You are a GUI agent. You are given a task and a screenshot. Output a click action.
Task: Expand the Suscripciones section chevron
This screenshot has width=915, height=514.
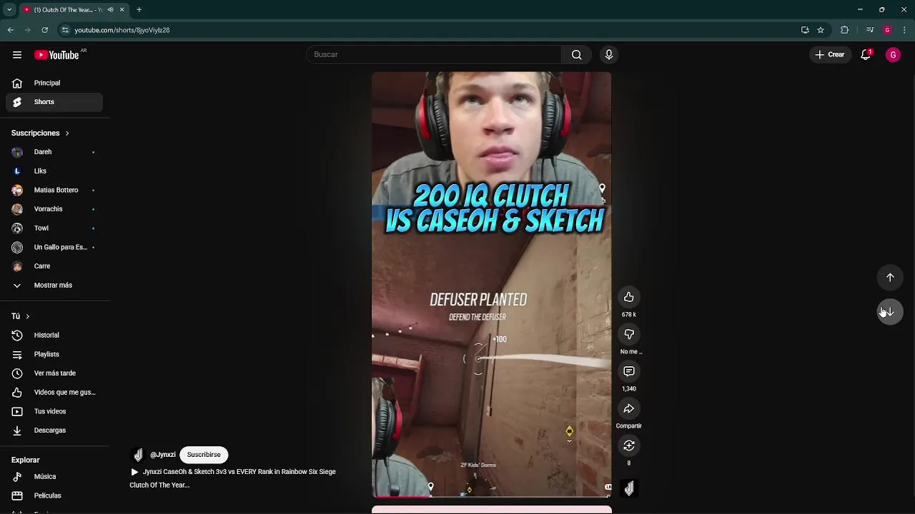67,133
